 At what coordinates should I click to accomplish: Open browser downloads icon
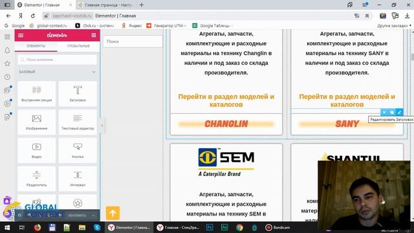(x=407, y=16)
